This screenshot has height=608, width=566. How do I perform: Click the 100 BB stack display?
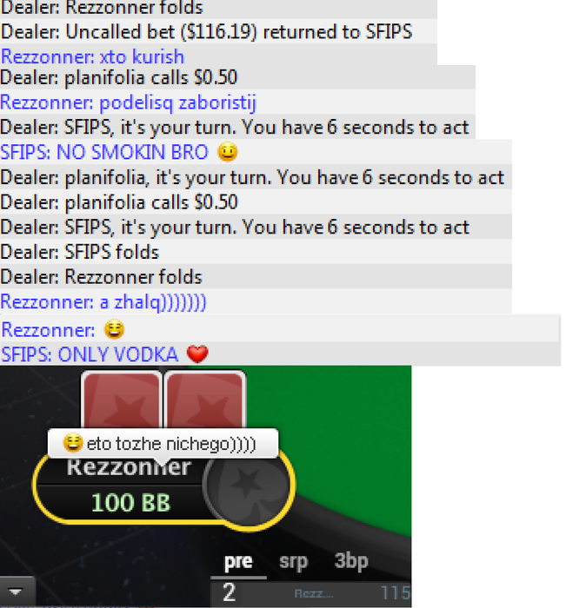click(x=130, y=503)
